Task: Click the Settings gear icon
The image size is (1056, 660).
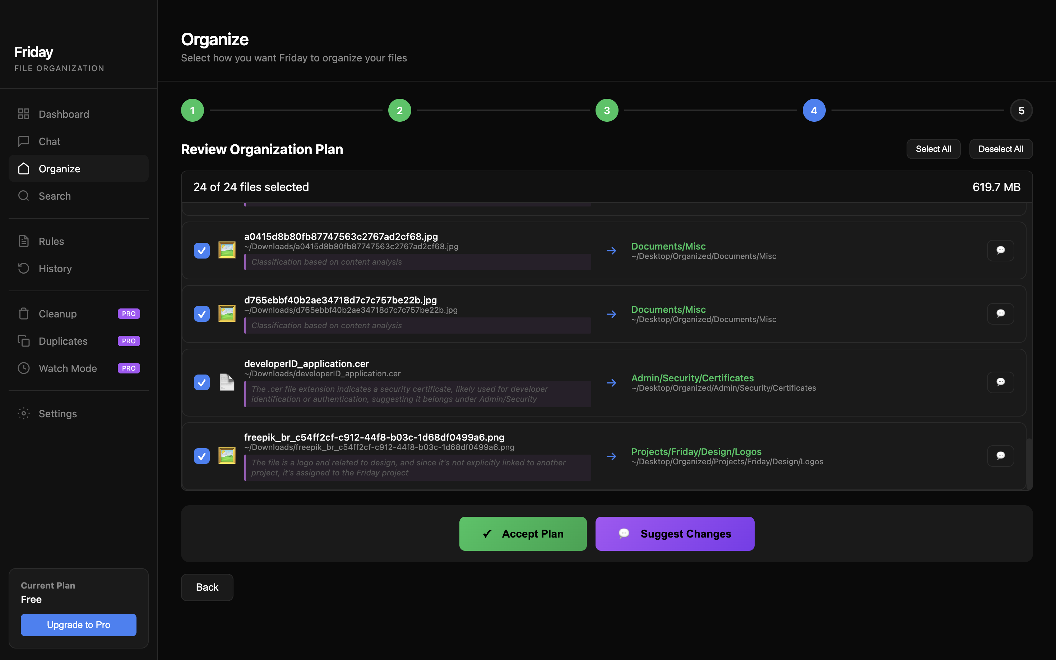Action: (x=24, y=413)
